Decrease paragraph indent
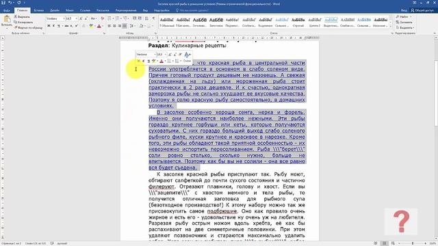 point(135,18)
